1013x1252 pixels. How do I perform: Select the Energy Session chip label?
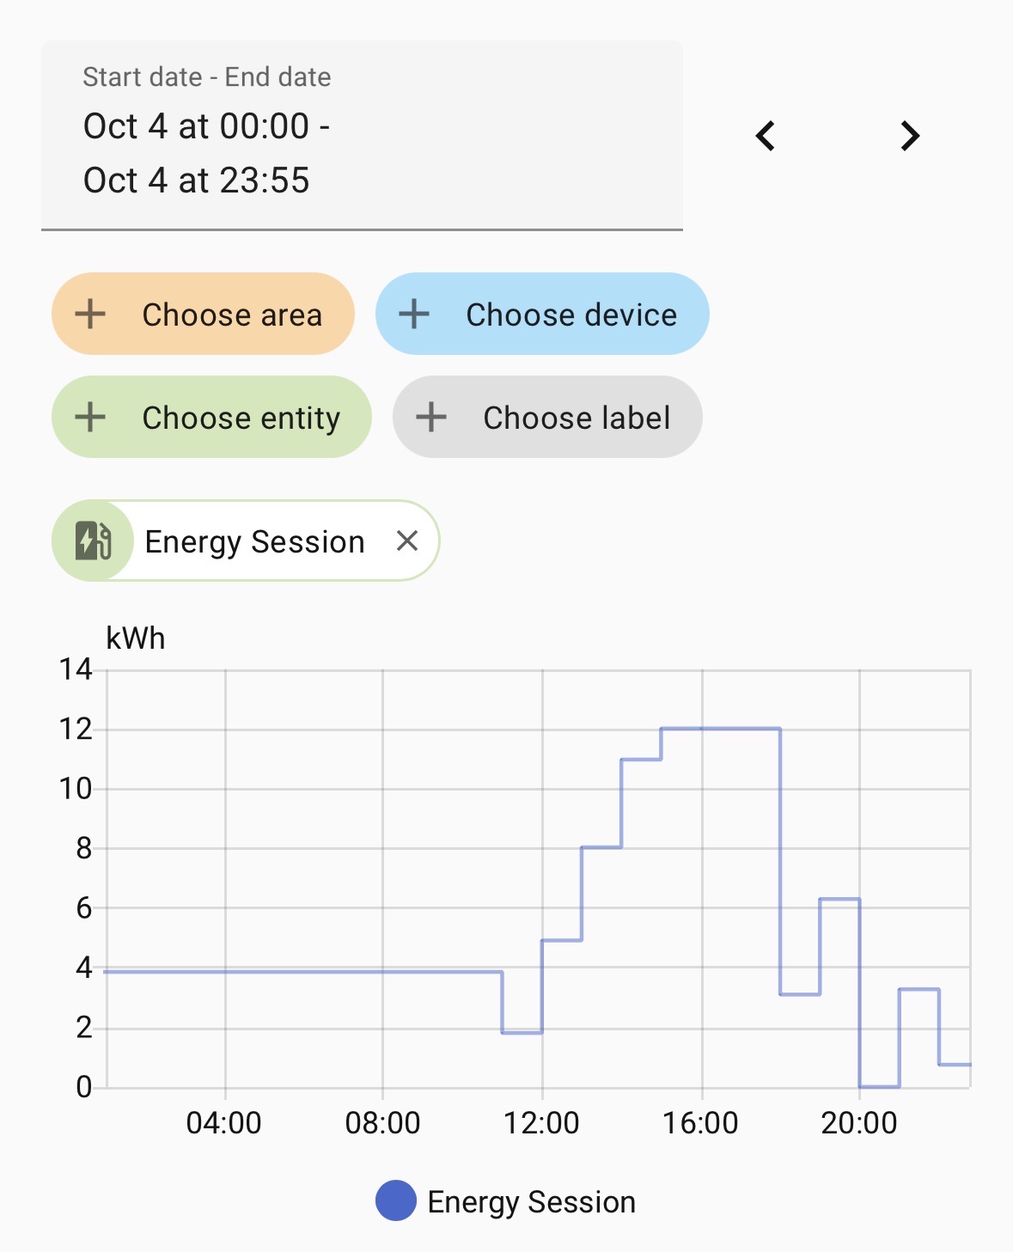[254, 541]
